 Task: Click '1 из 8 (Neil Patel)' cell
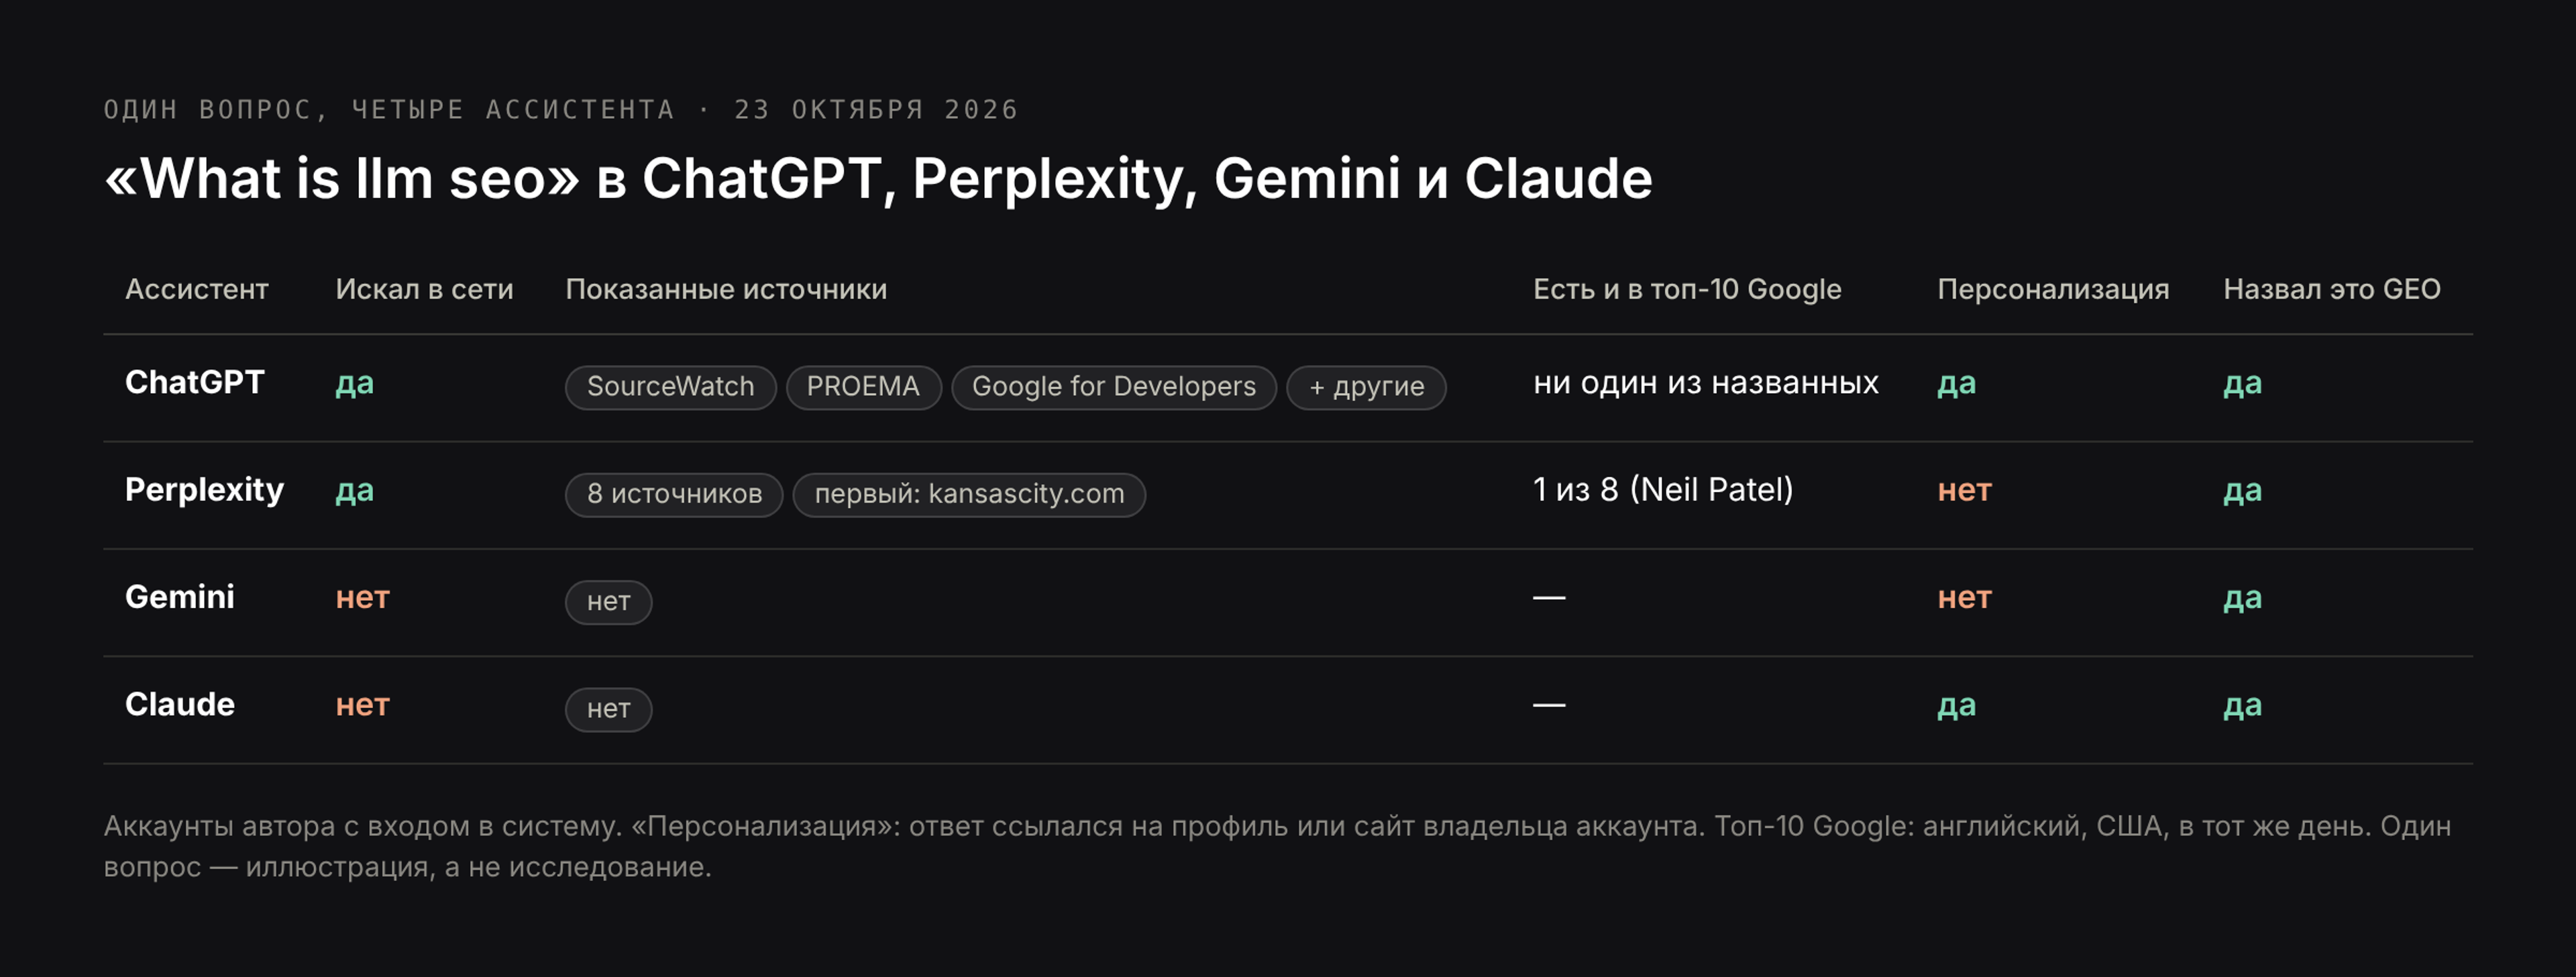pos(1663,490)
